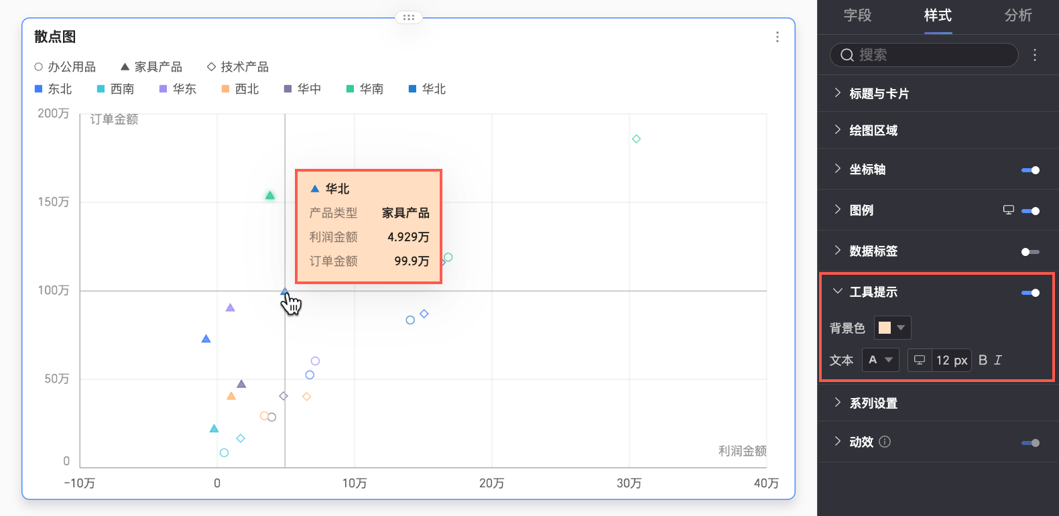Enable the 数据标签 switch
Image resolution: width=1059 pixels, height=516 pixels.
(1030, 252)
